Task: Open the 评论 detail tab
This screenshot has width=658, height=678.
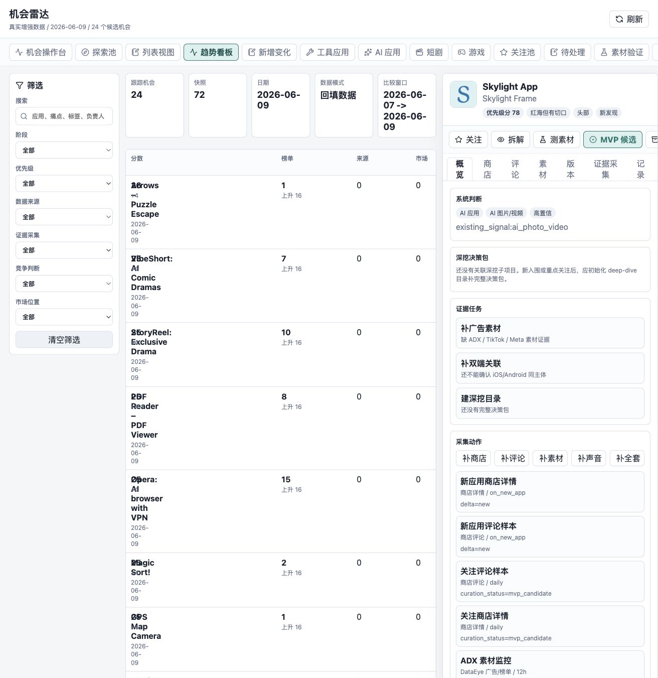Action: (515, 169)
